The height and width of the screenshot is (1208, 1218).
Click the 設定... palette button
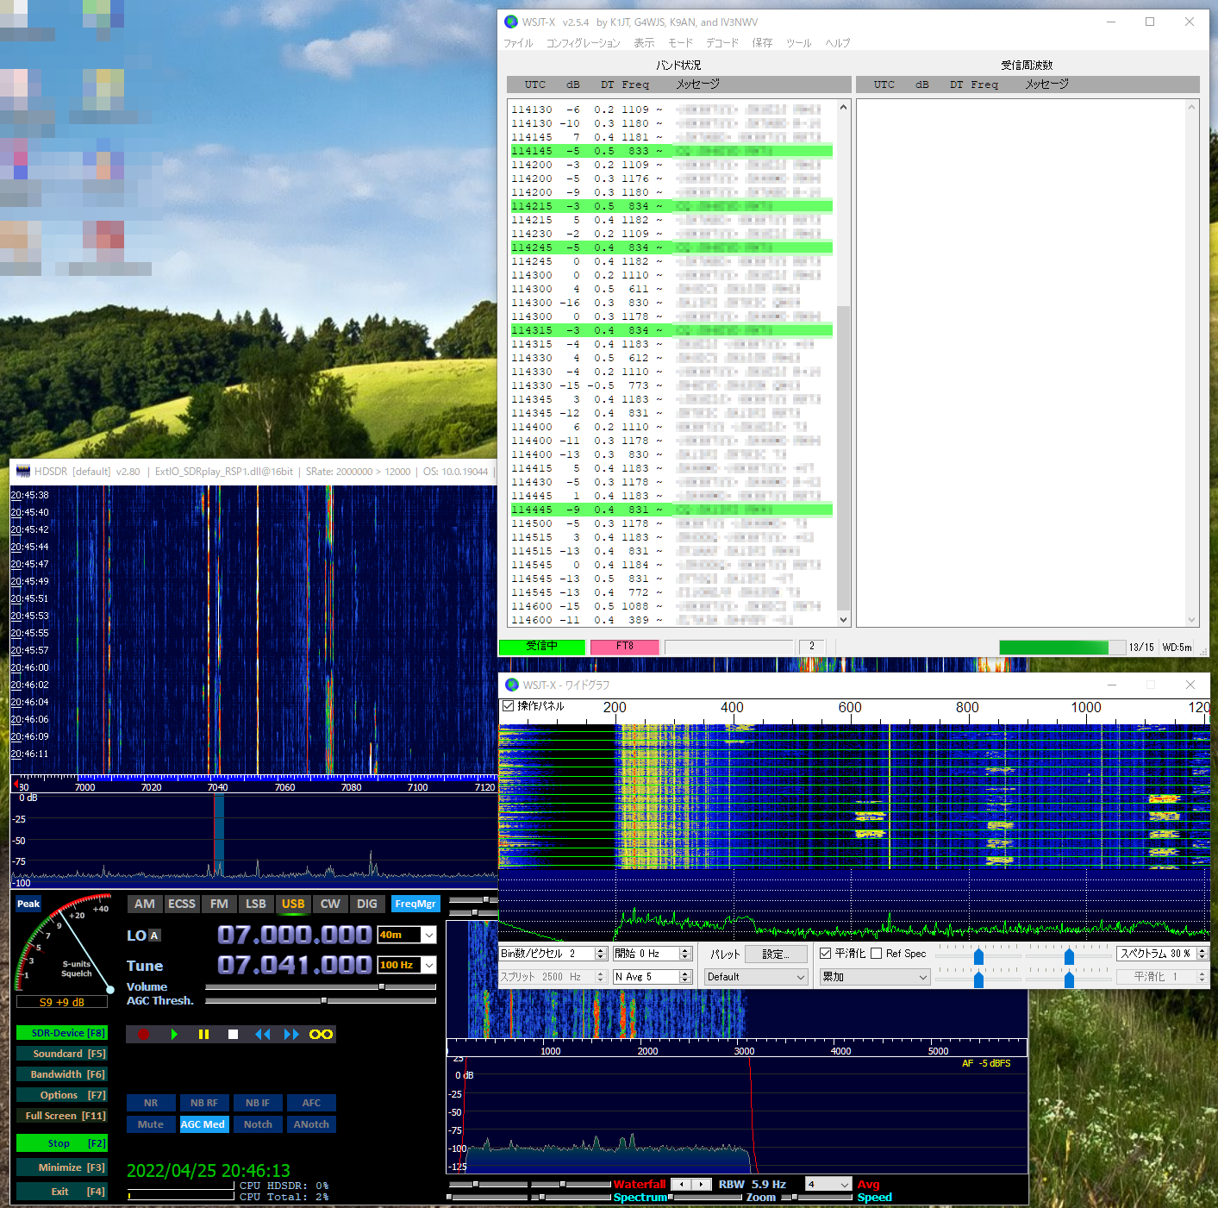pyautogui.click(x=774, y=954)
